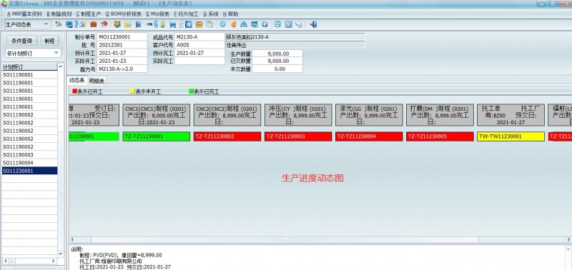Click the circular refresh arrows toolbar icon

click(265, 24)
